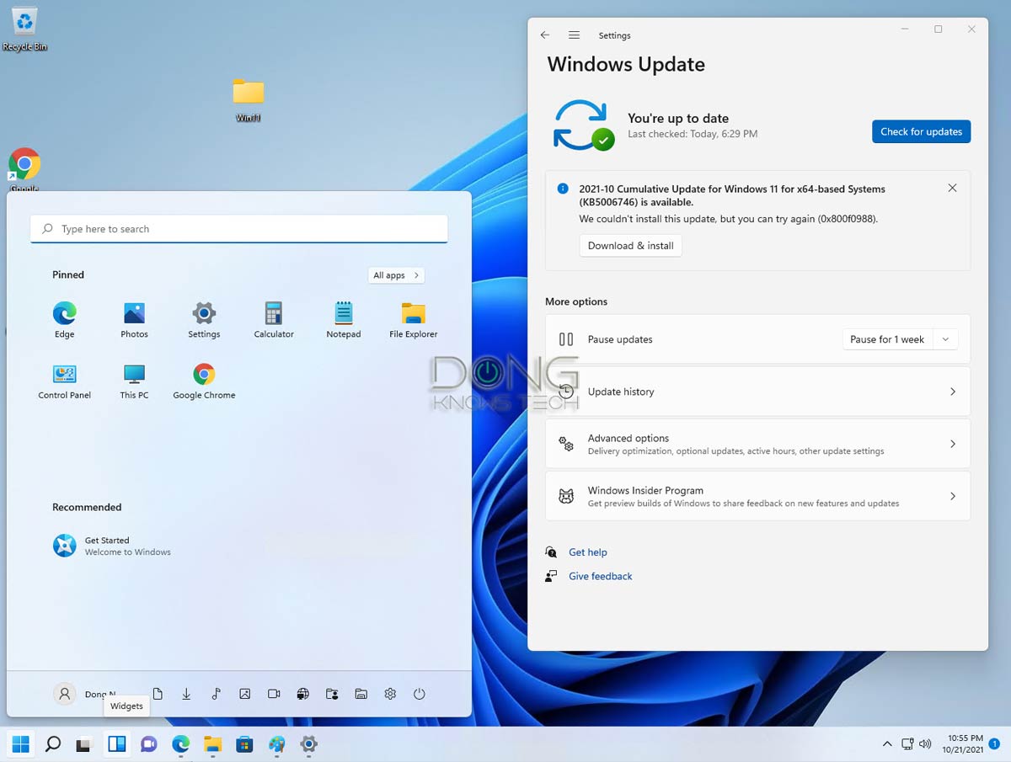Screen dimensions: 1011x762
Task: Open Settings gear in Start menu footer
Action: click(390, 694)
